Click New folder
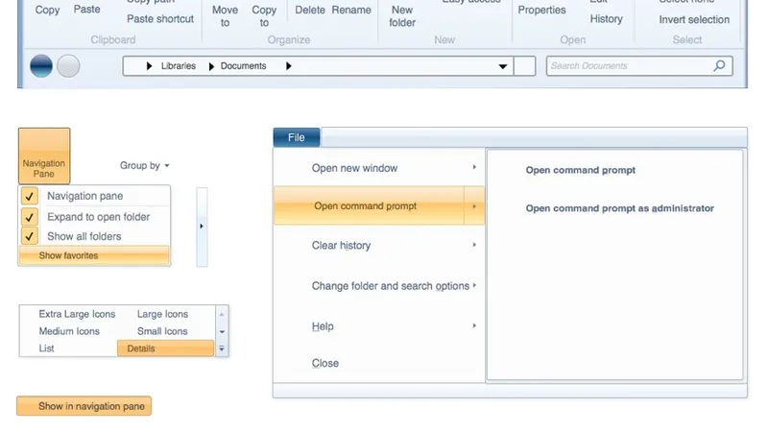Image resolution: width=768 pixels, height=432 pixels. 402,15
